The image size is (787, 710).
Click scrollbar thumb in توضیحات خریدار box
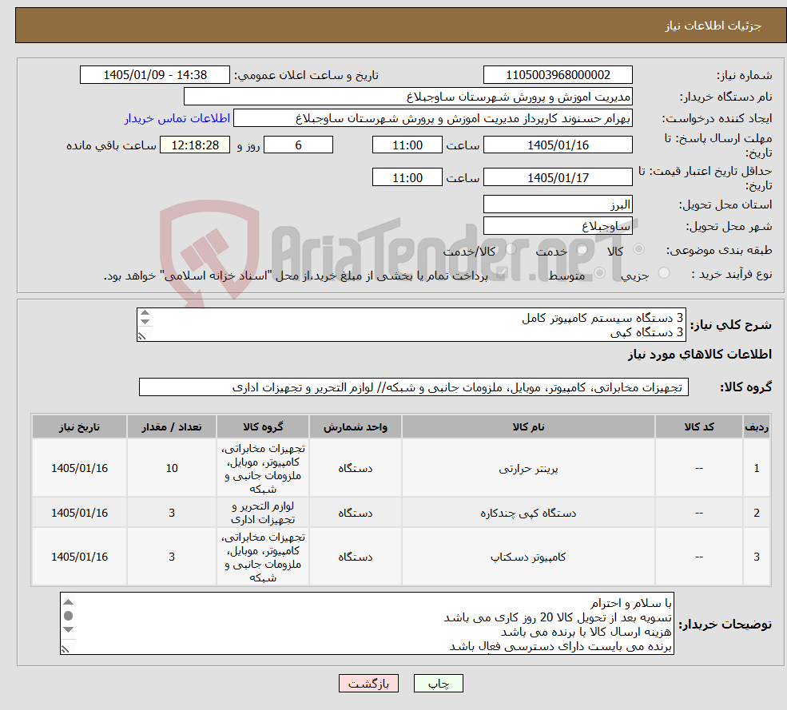(x=69, y=616)
